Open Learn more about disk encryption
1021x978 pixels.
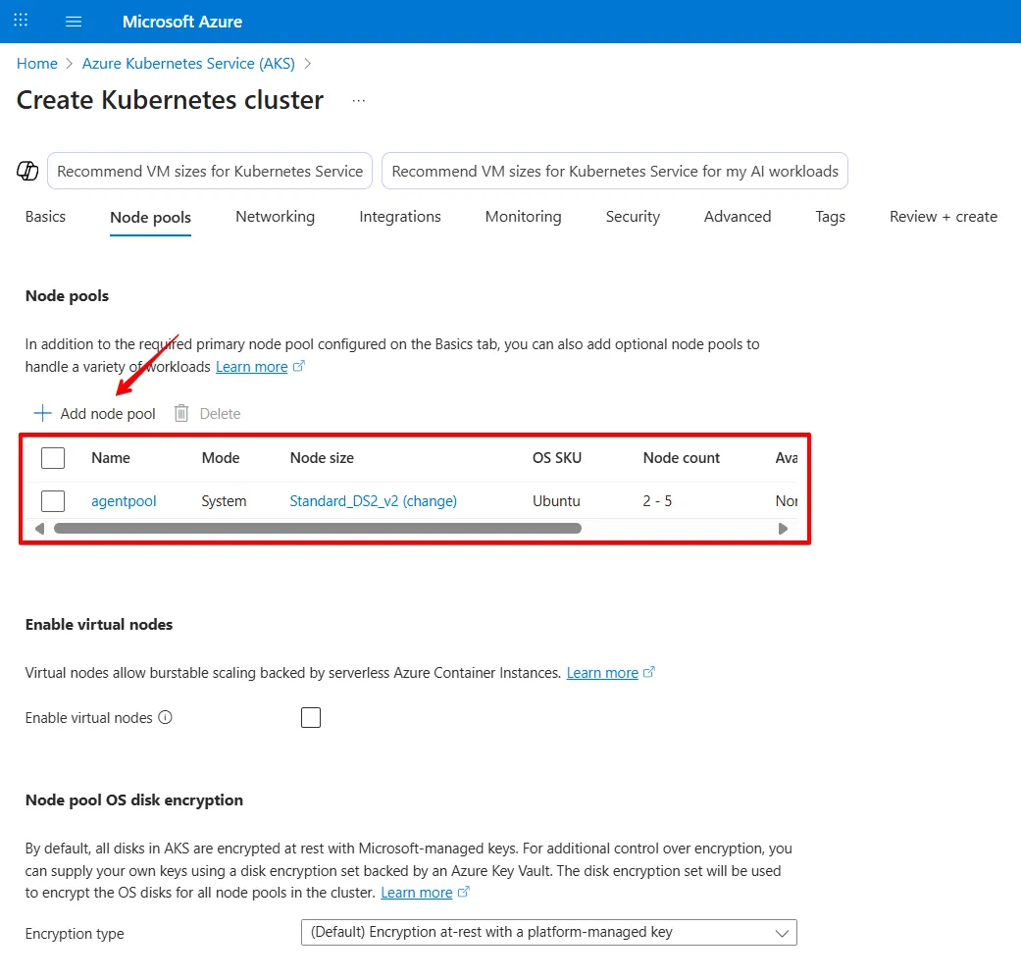[417, 893]
